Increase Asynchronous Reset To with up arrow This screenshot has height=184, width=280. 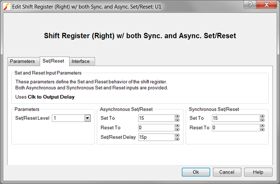[x=177, y=126]
